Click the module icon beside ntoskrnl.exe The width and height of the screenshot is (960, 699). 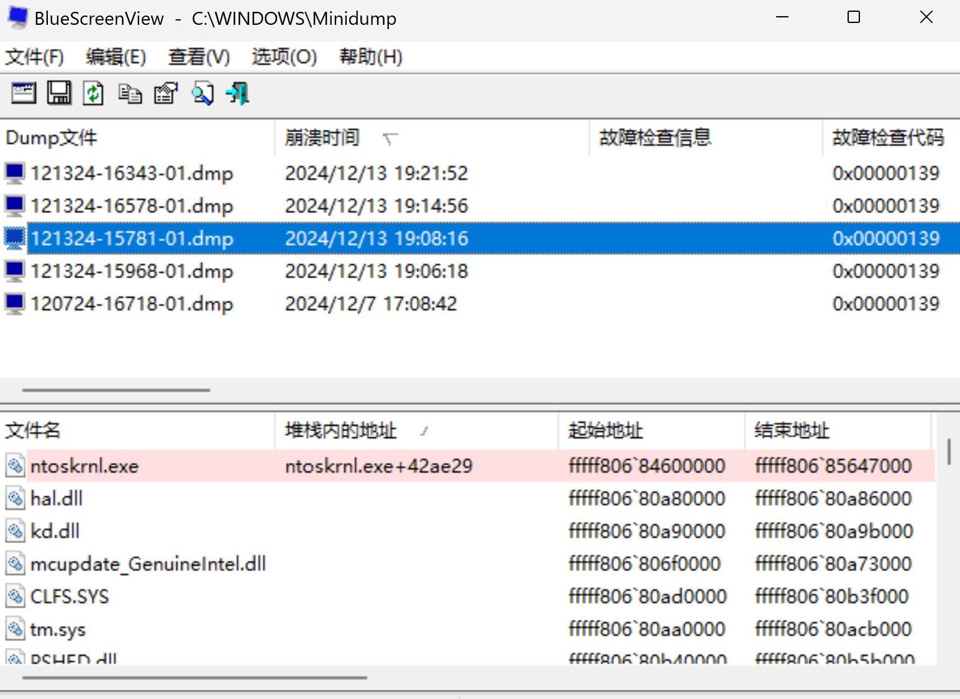click(14, 465)
